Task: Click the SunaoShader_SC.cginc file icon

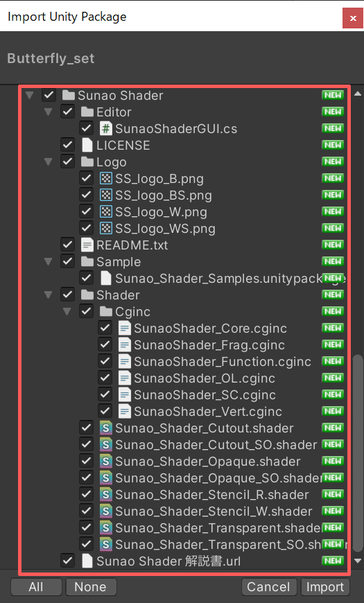Action: click(125, 394)
